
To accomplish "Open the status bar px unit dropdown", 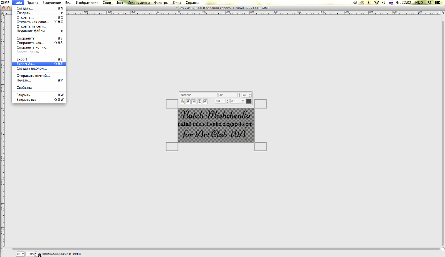I will pos(20,254).
